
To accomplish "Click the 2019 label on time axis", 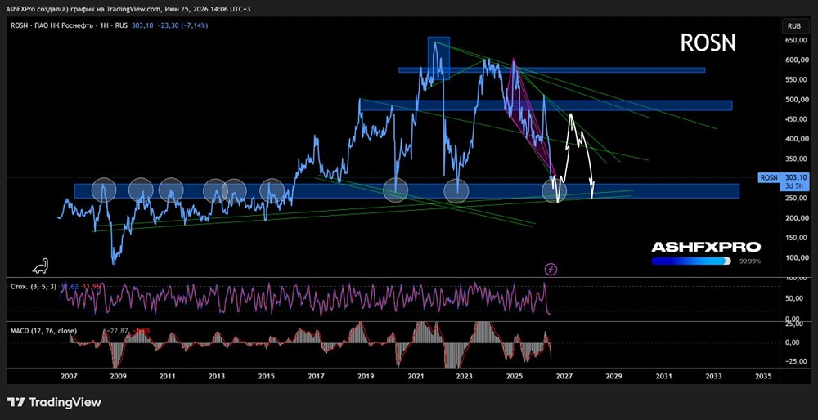I will coord(366,376).
